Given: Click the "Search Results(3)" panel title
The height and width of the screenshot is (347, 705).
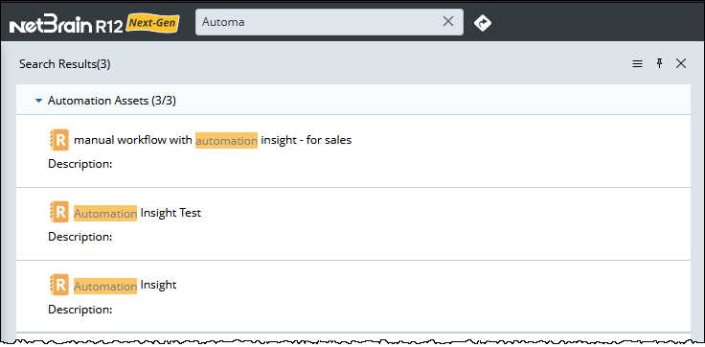Looking at the screenshot, I should pos(65,64).
